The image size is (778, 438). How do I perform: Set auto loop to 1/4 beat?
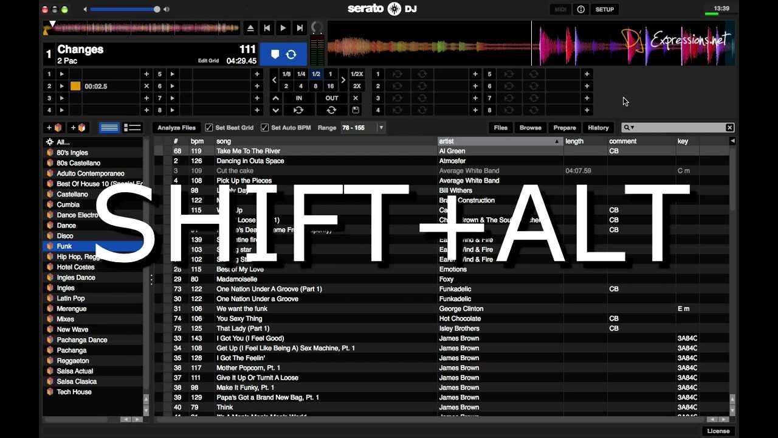pos(301,74)
